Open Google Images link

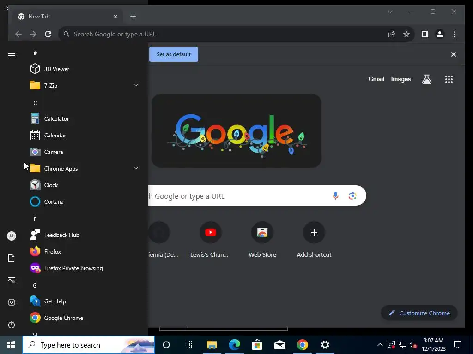coord(400,79)
